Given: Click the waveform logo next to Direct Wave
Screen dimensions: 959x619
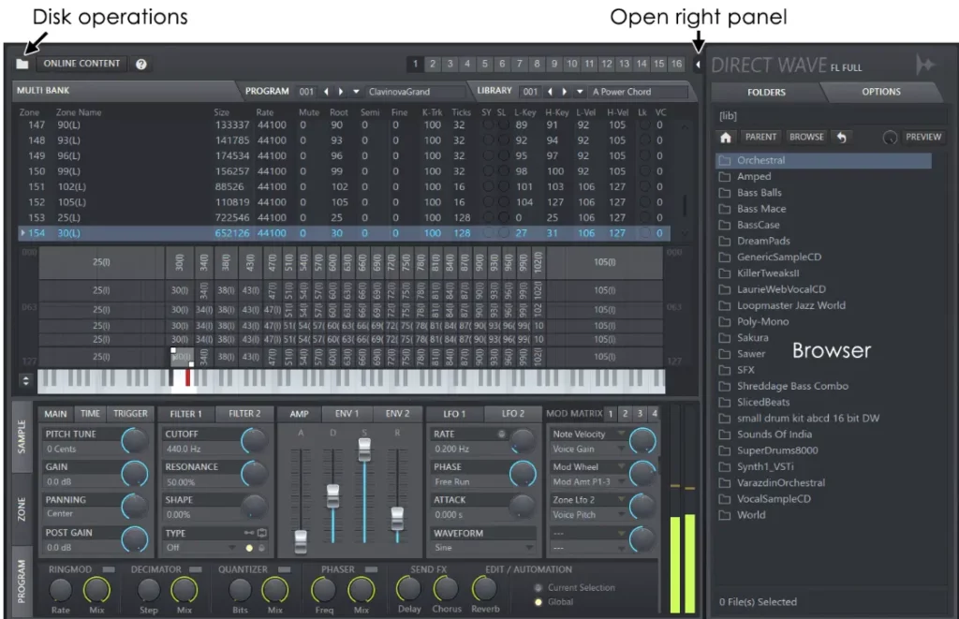Looking at the screenshot, I should tap(924, 66).
